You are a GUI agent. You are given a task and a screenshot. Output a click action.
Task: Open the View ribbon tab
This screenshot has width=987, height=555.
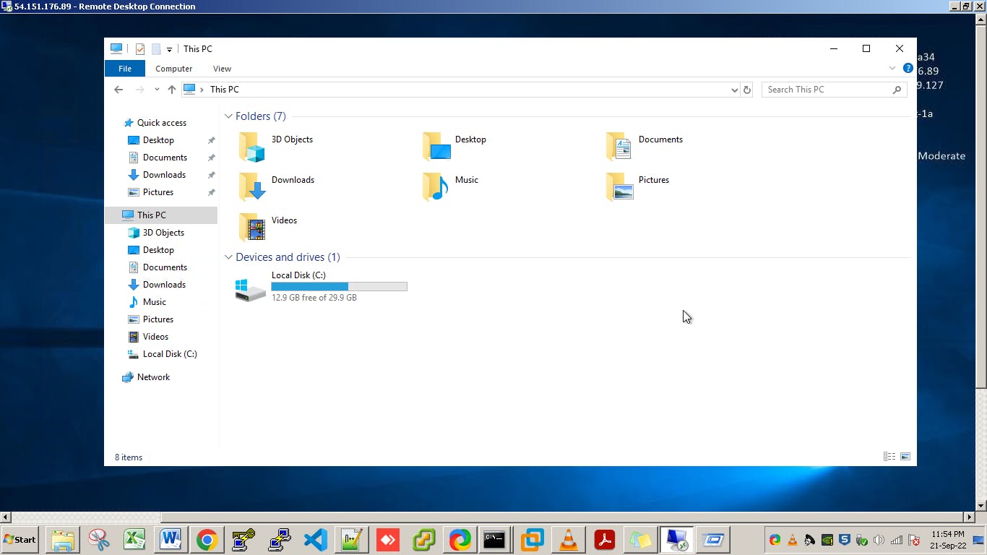pyautogui.click(x=222, y=69)
